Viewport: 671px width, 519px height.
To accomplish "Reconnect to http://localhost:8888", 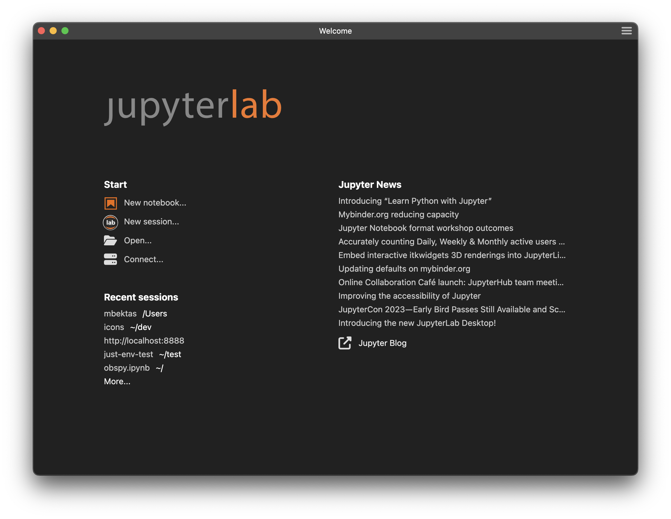I will click(x=144, y=341).
